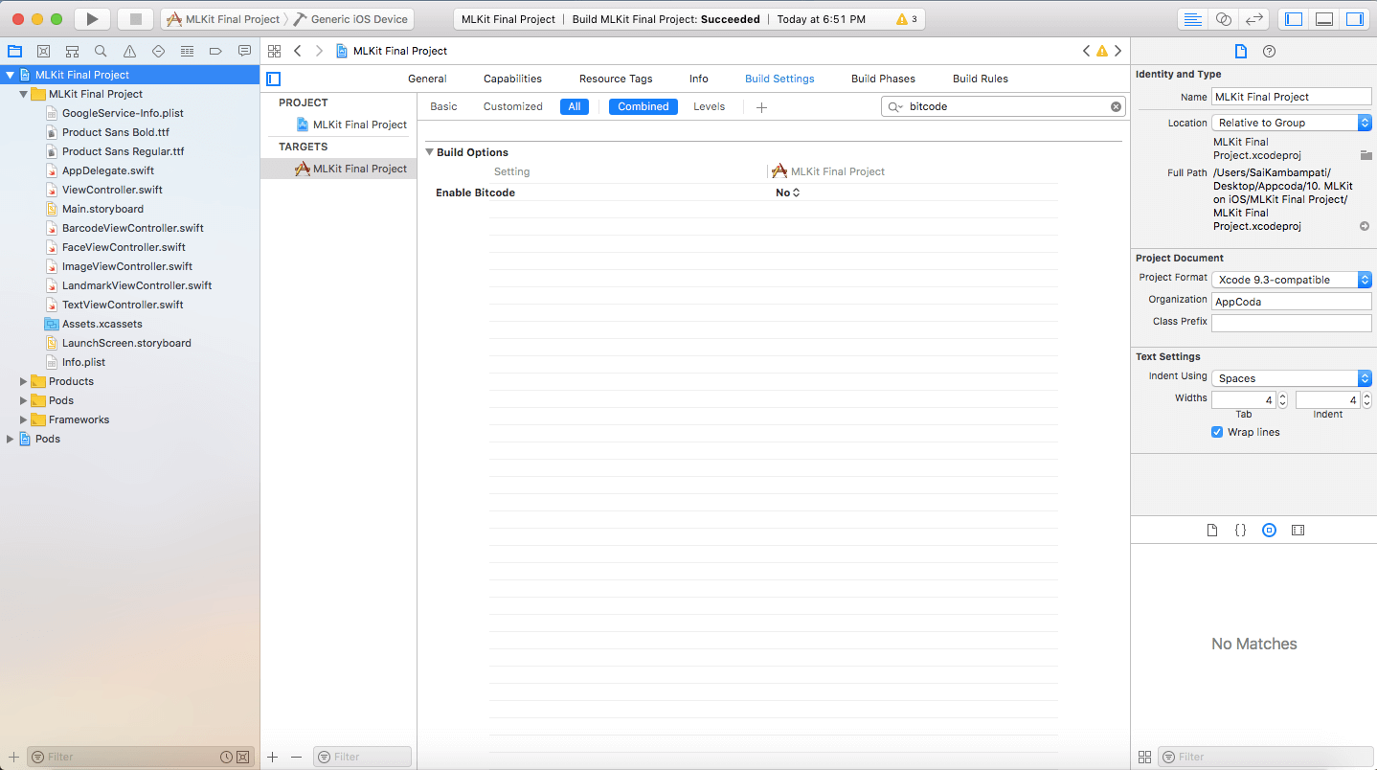Open the Breakpoint navigator
The width and height of the screenshot is (1377, 770).
click(215, 51)
